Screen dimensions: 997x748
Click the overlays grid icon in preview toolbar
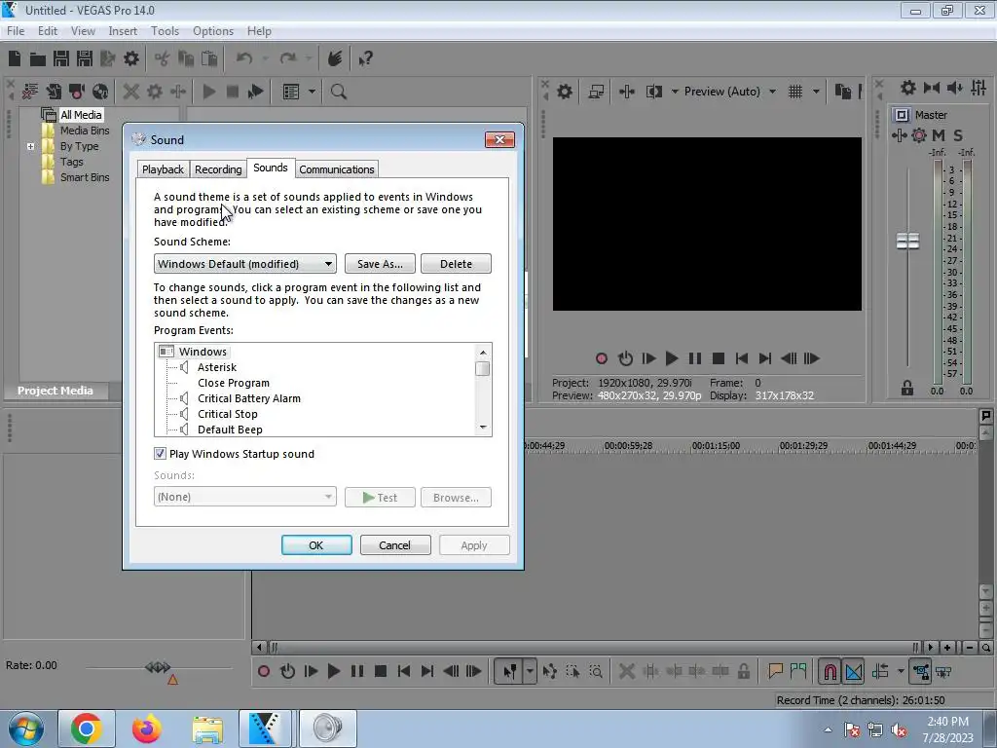point(795,92)
